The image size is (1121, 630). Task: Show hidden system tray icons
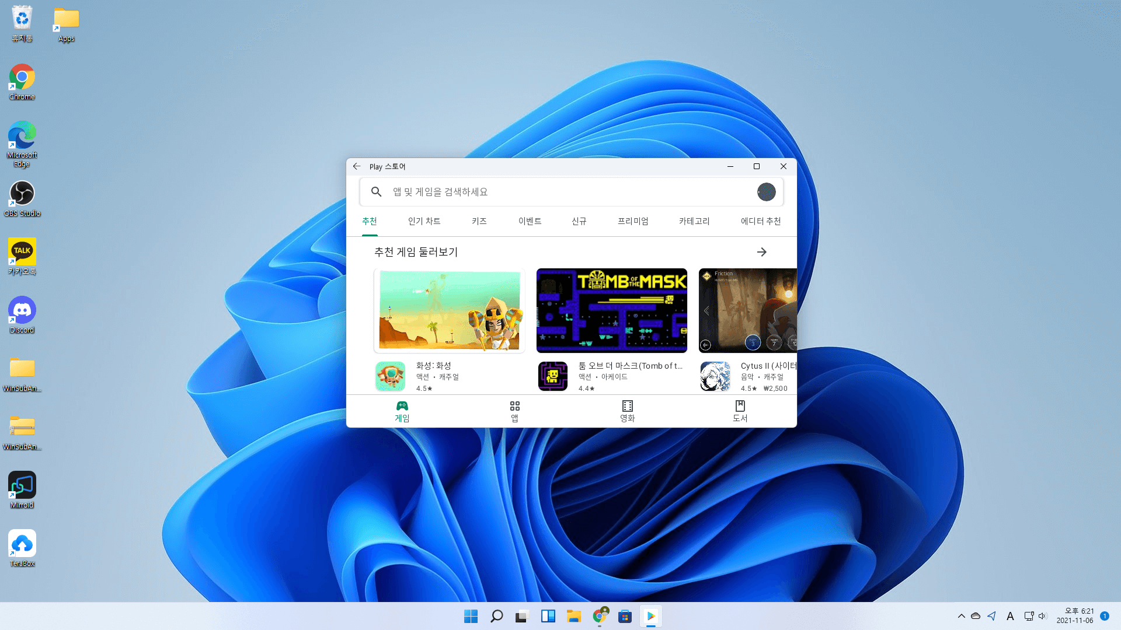pos(962,616)
